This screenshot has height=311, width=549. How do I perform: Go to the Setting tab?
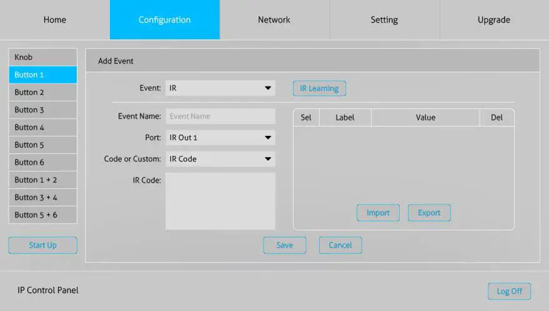[385, 19]
